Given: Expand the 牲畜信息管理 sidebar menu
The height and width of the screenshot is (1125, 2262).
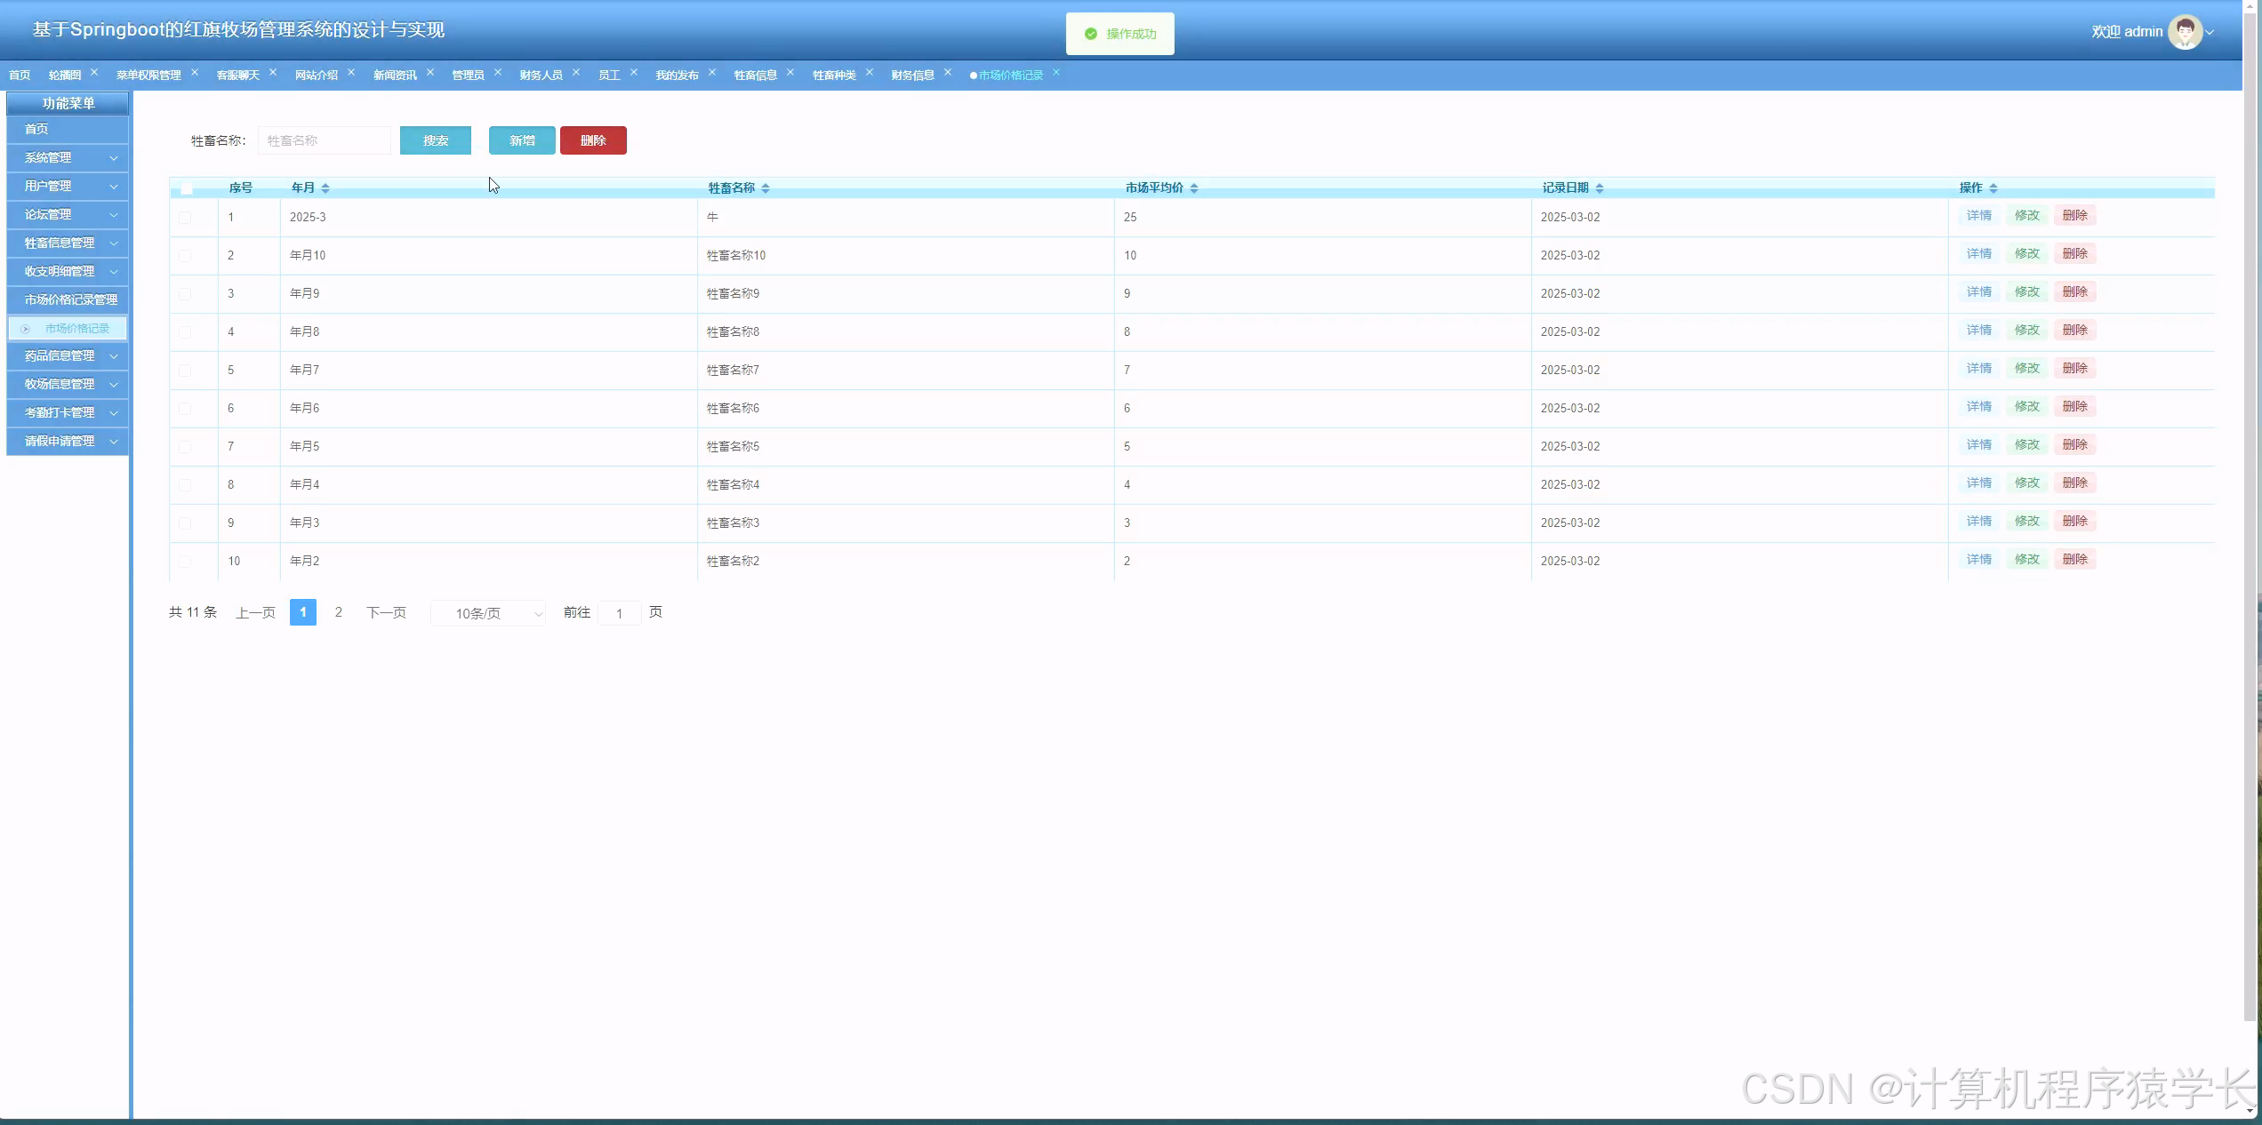Looking at the screenshot, I should point(68,243).
